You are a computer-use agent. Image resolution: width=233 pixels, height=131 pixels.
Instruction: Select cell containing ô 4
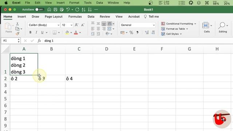click(79, 79)
